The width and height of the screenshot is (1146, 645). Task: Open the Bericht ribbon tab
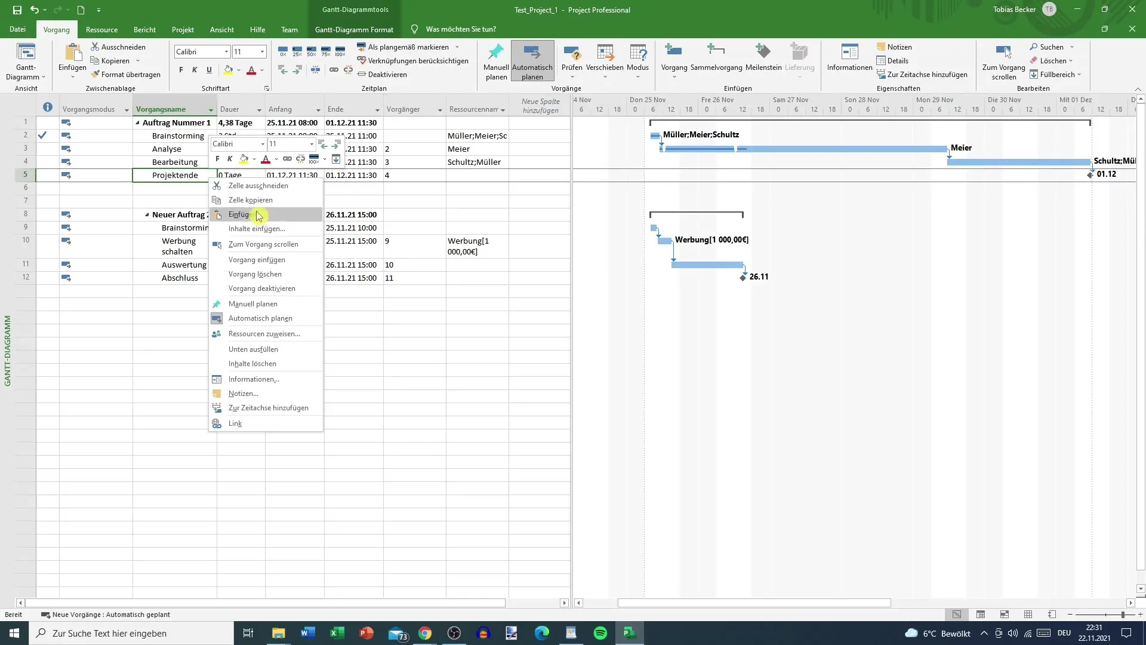coord(144,29)
